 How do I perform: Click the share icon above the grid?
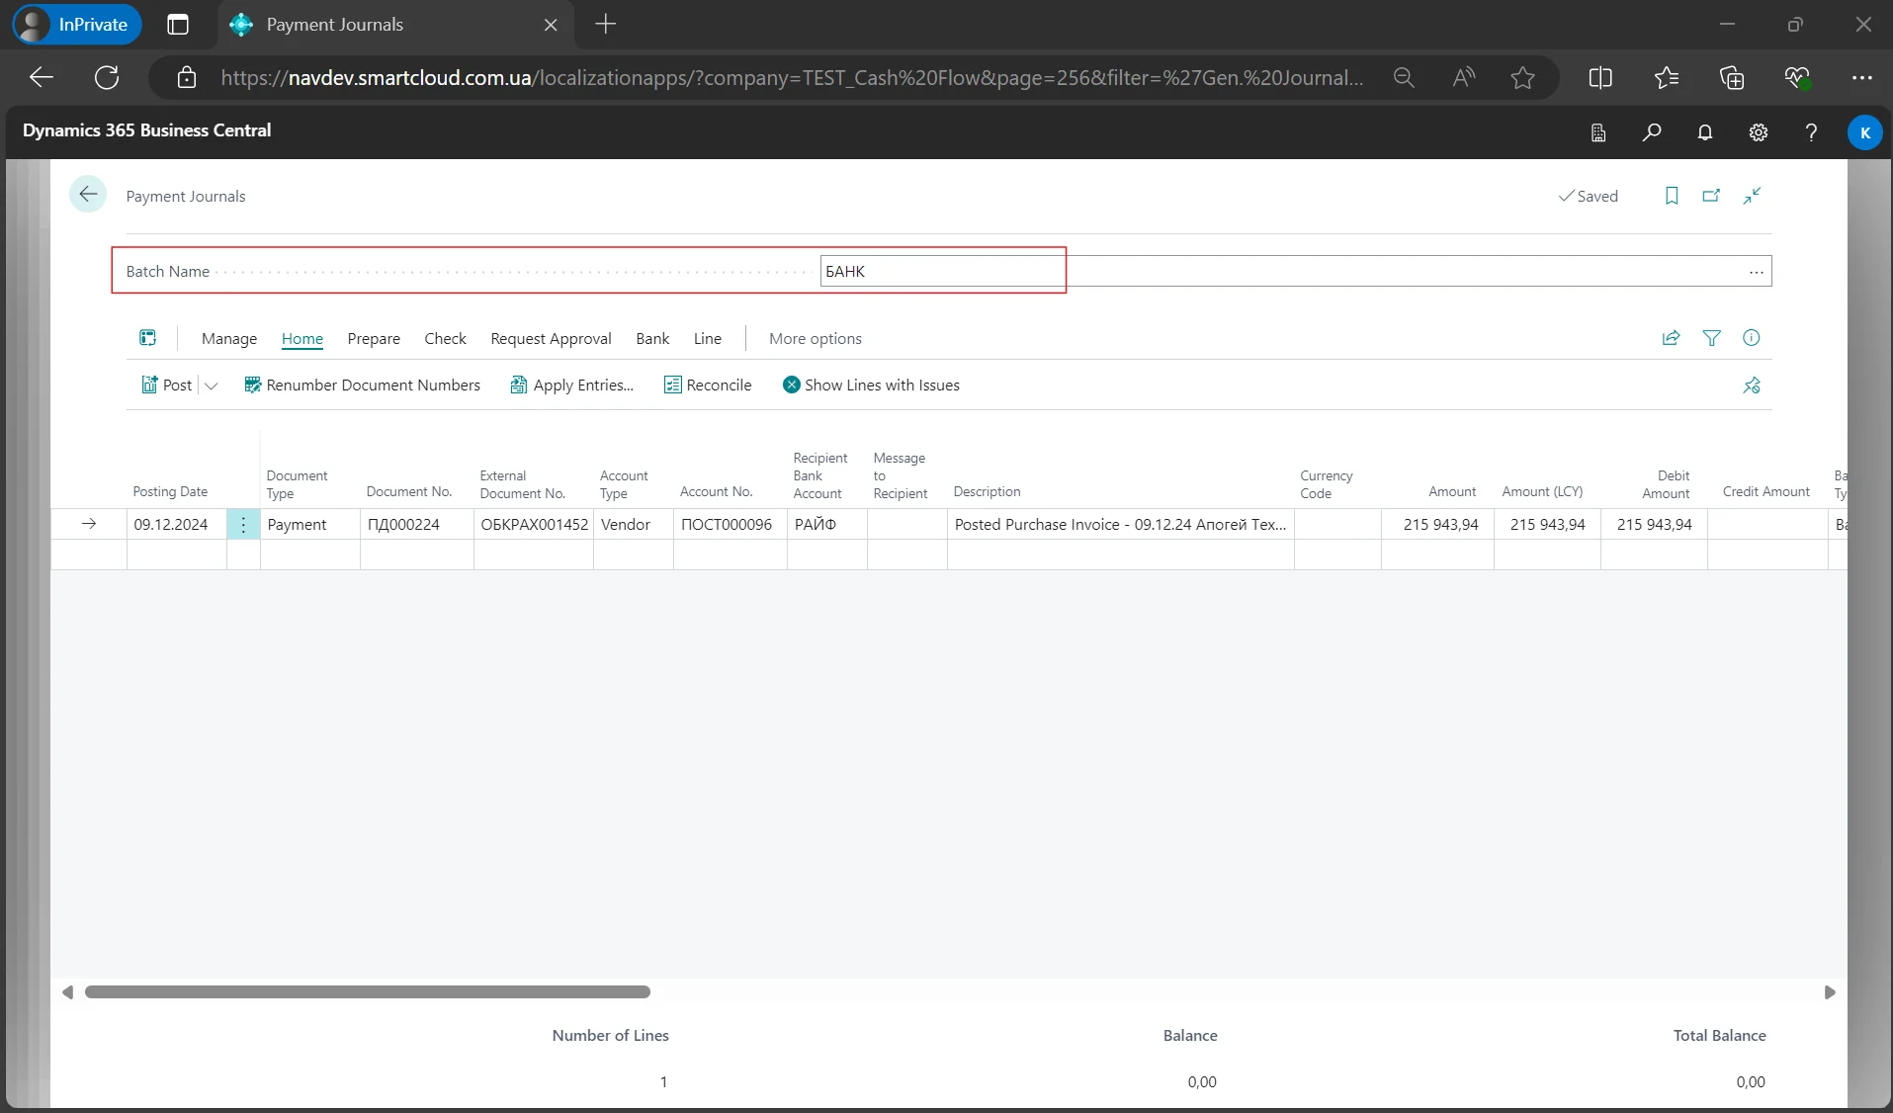coord(1671,338)
